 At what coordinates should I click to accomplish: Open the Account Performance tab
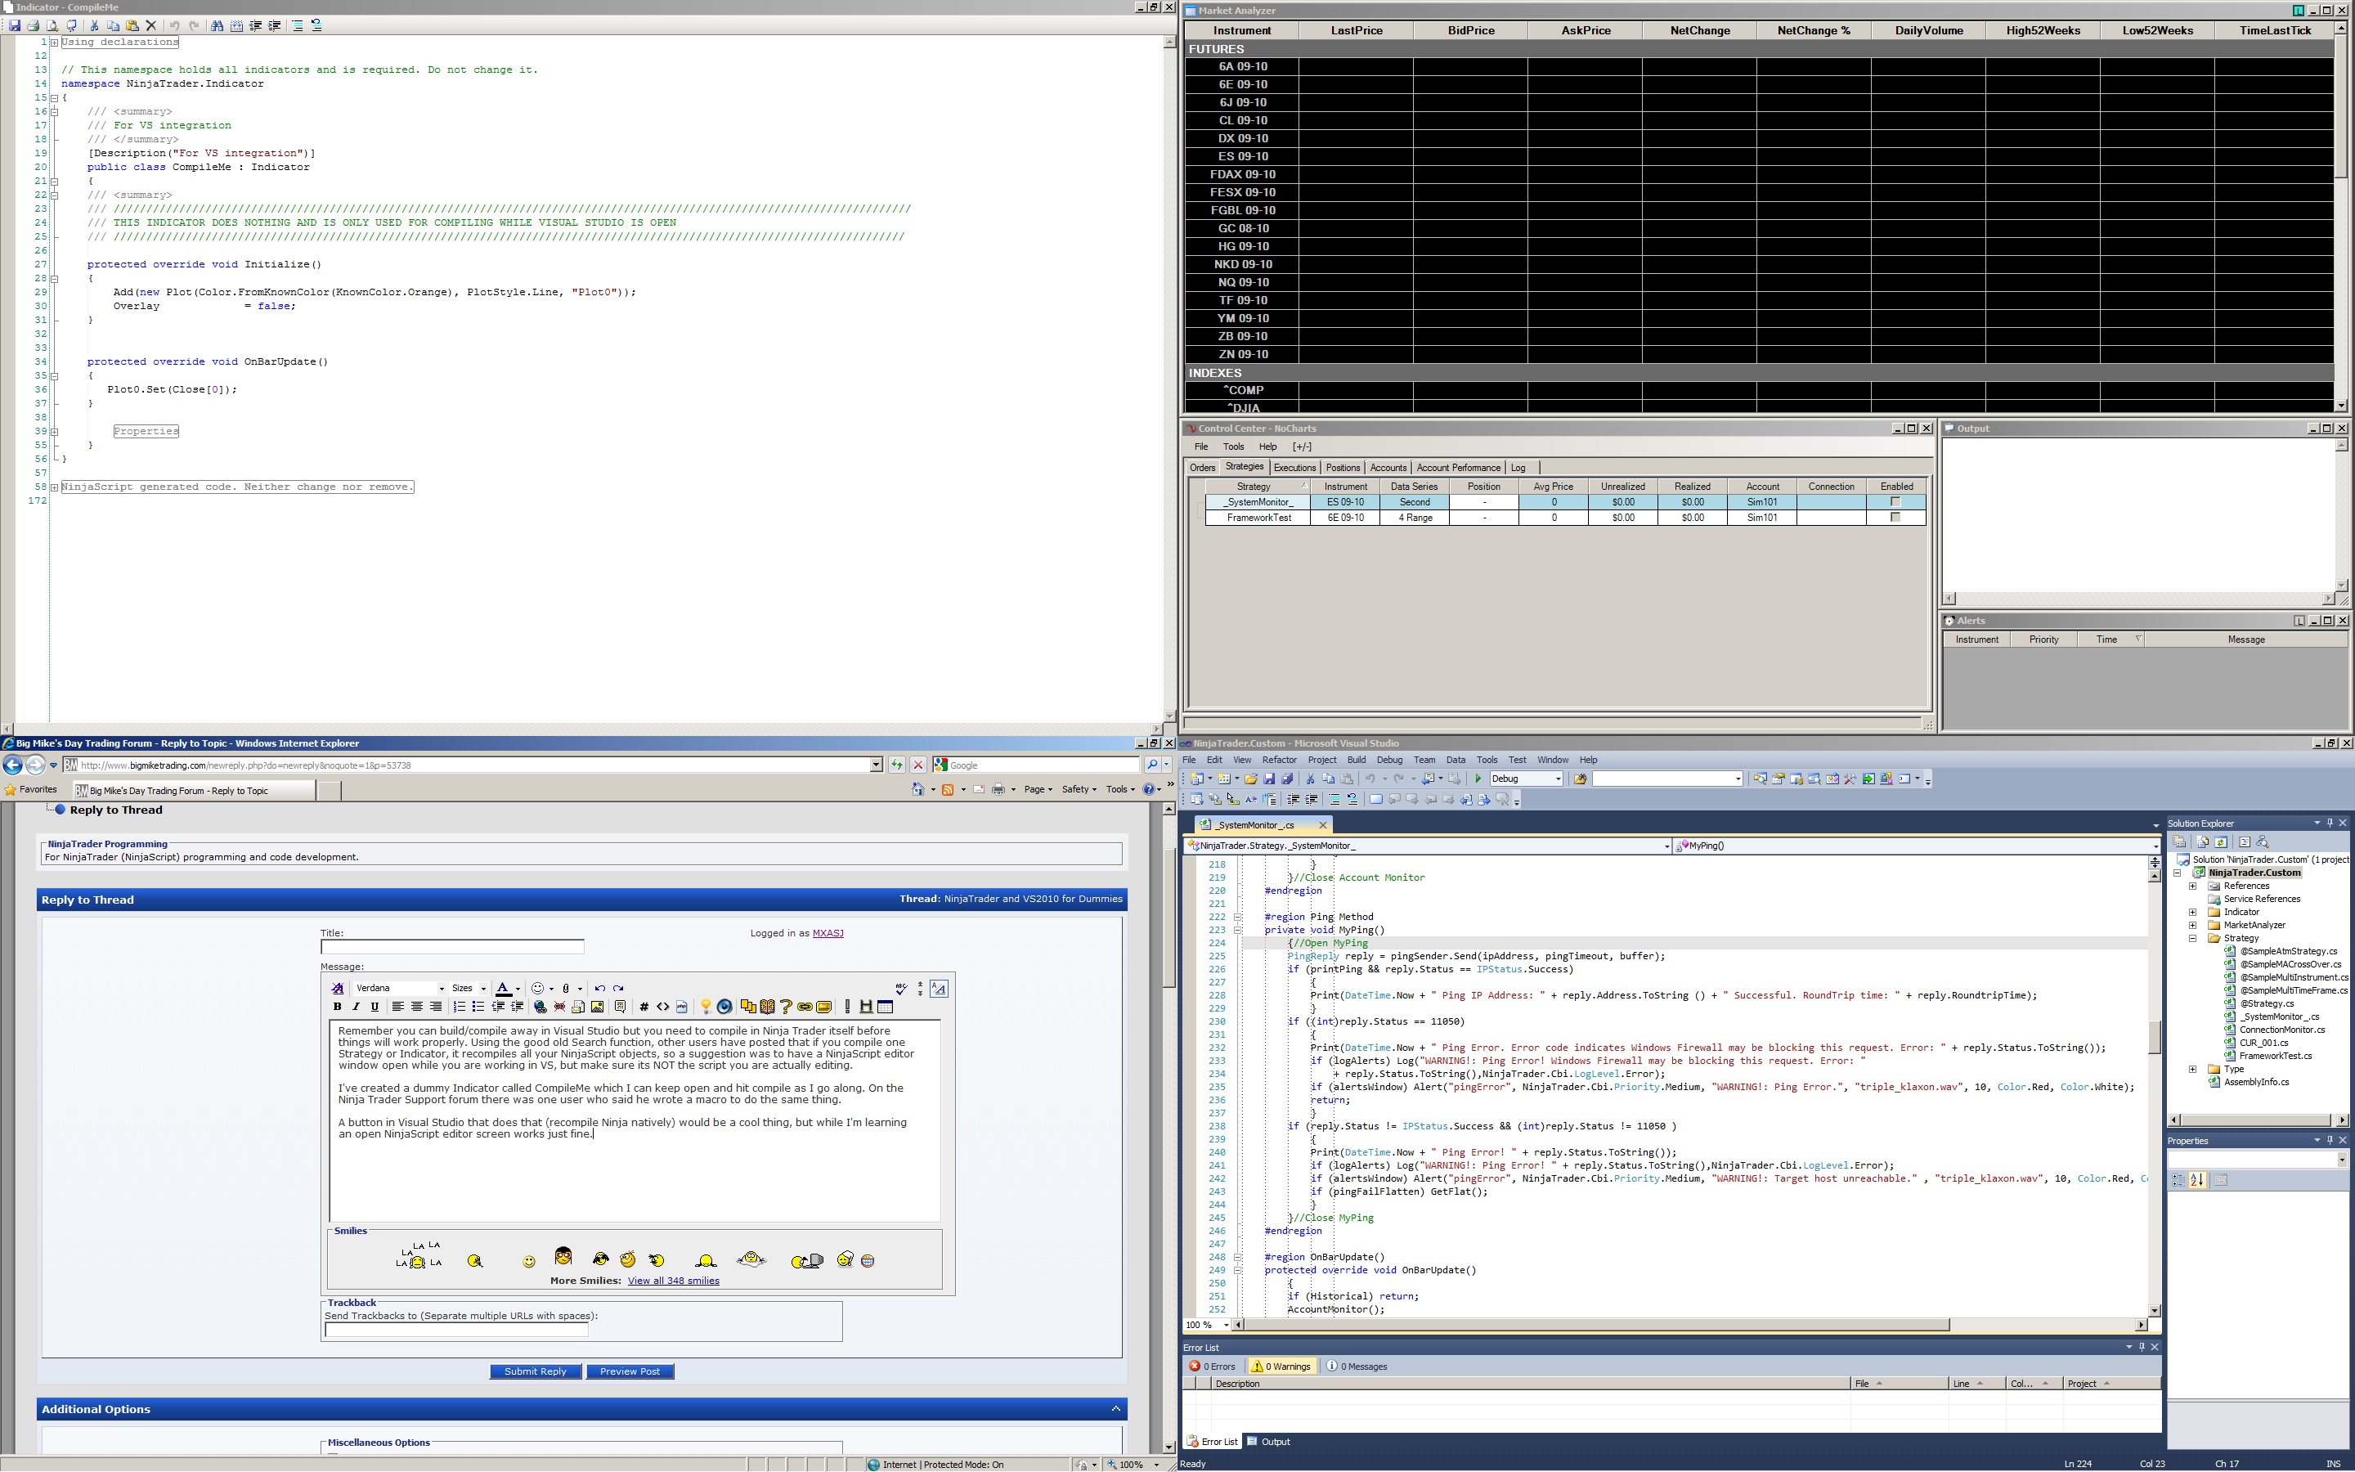coord(1458,469)
